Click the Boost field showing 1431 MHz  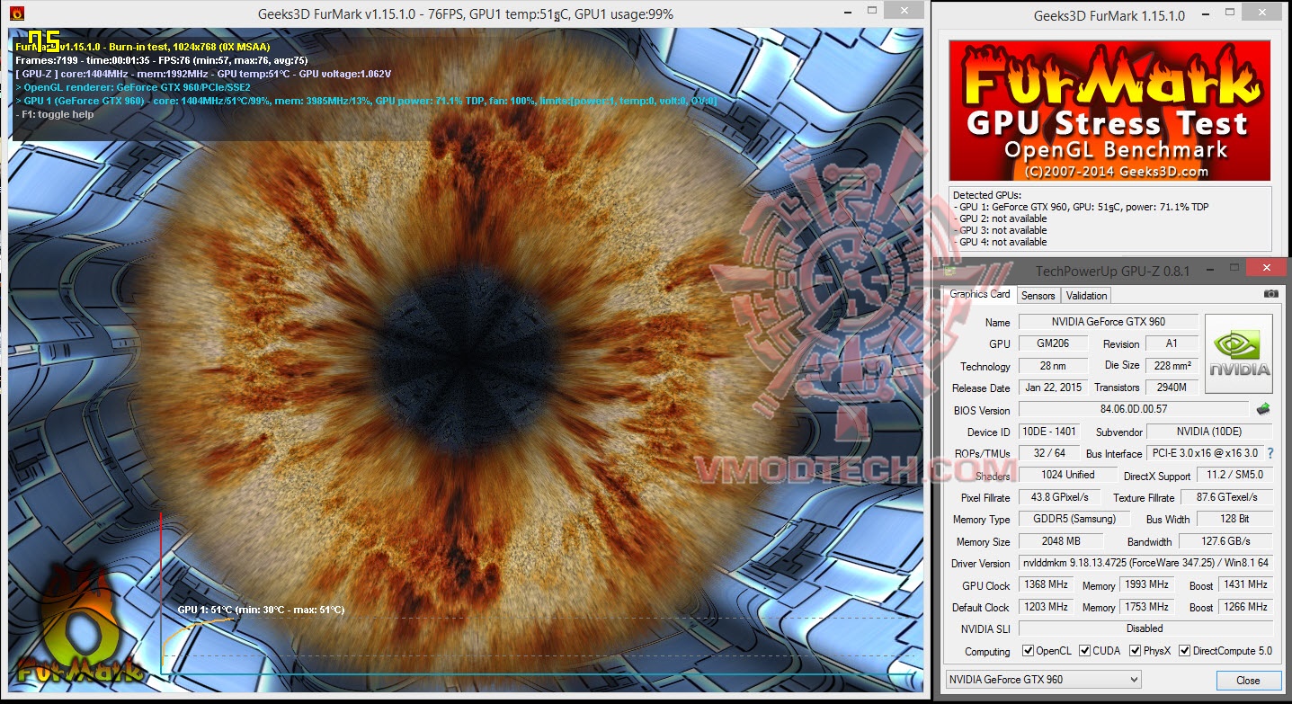(1246, 584)
